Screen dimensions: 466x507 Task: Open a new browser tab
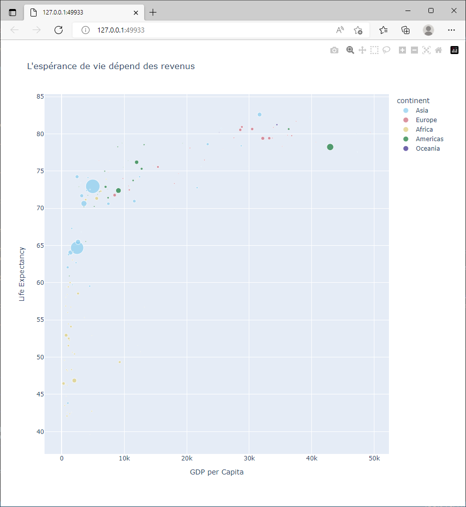coord(153,13)
